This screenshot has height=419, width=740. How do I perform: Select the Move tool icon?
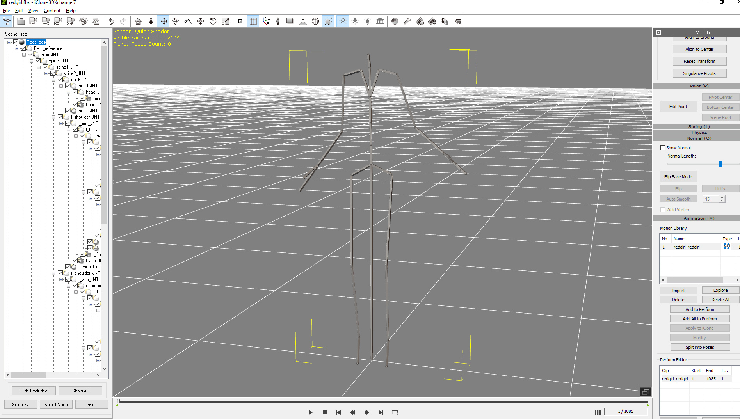tap(164, 21)
